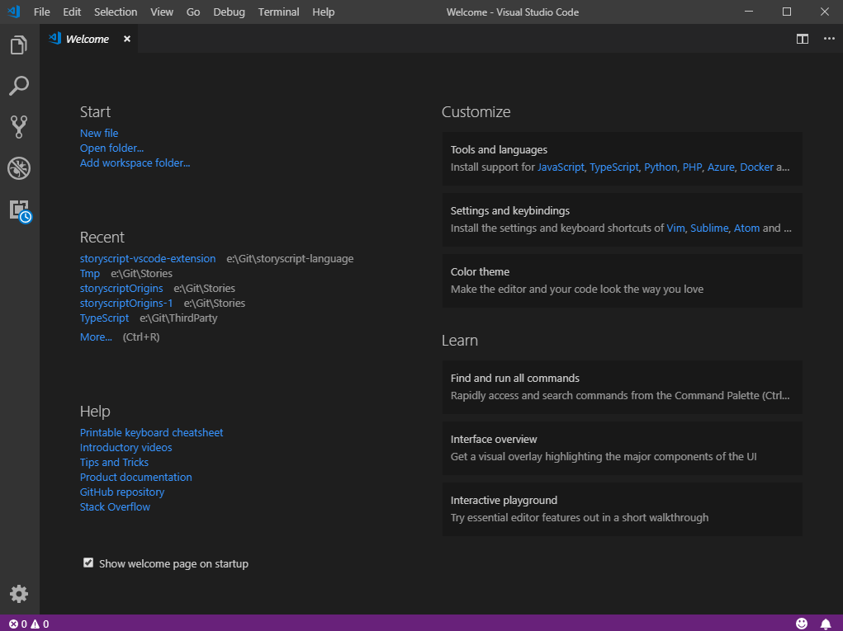843x631 pixels.
Task: Open Stack Overflow link
Action: (115, 507)
